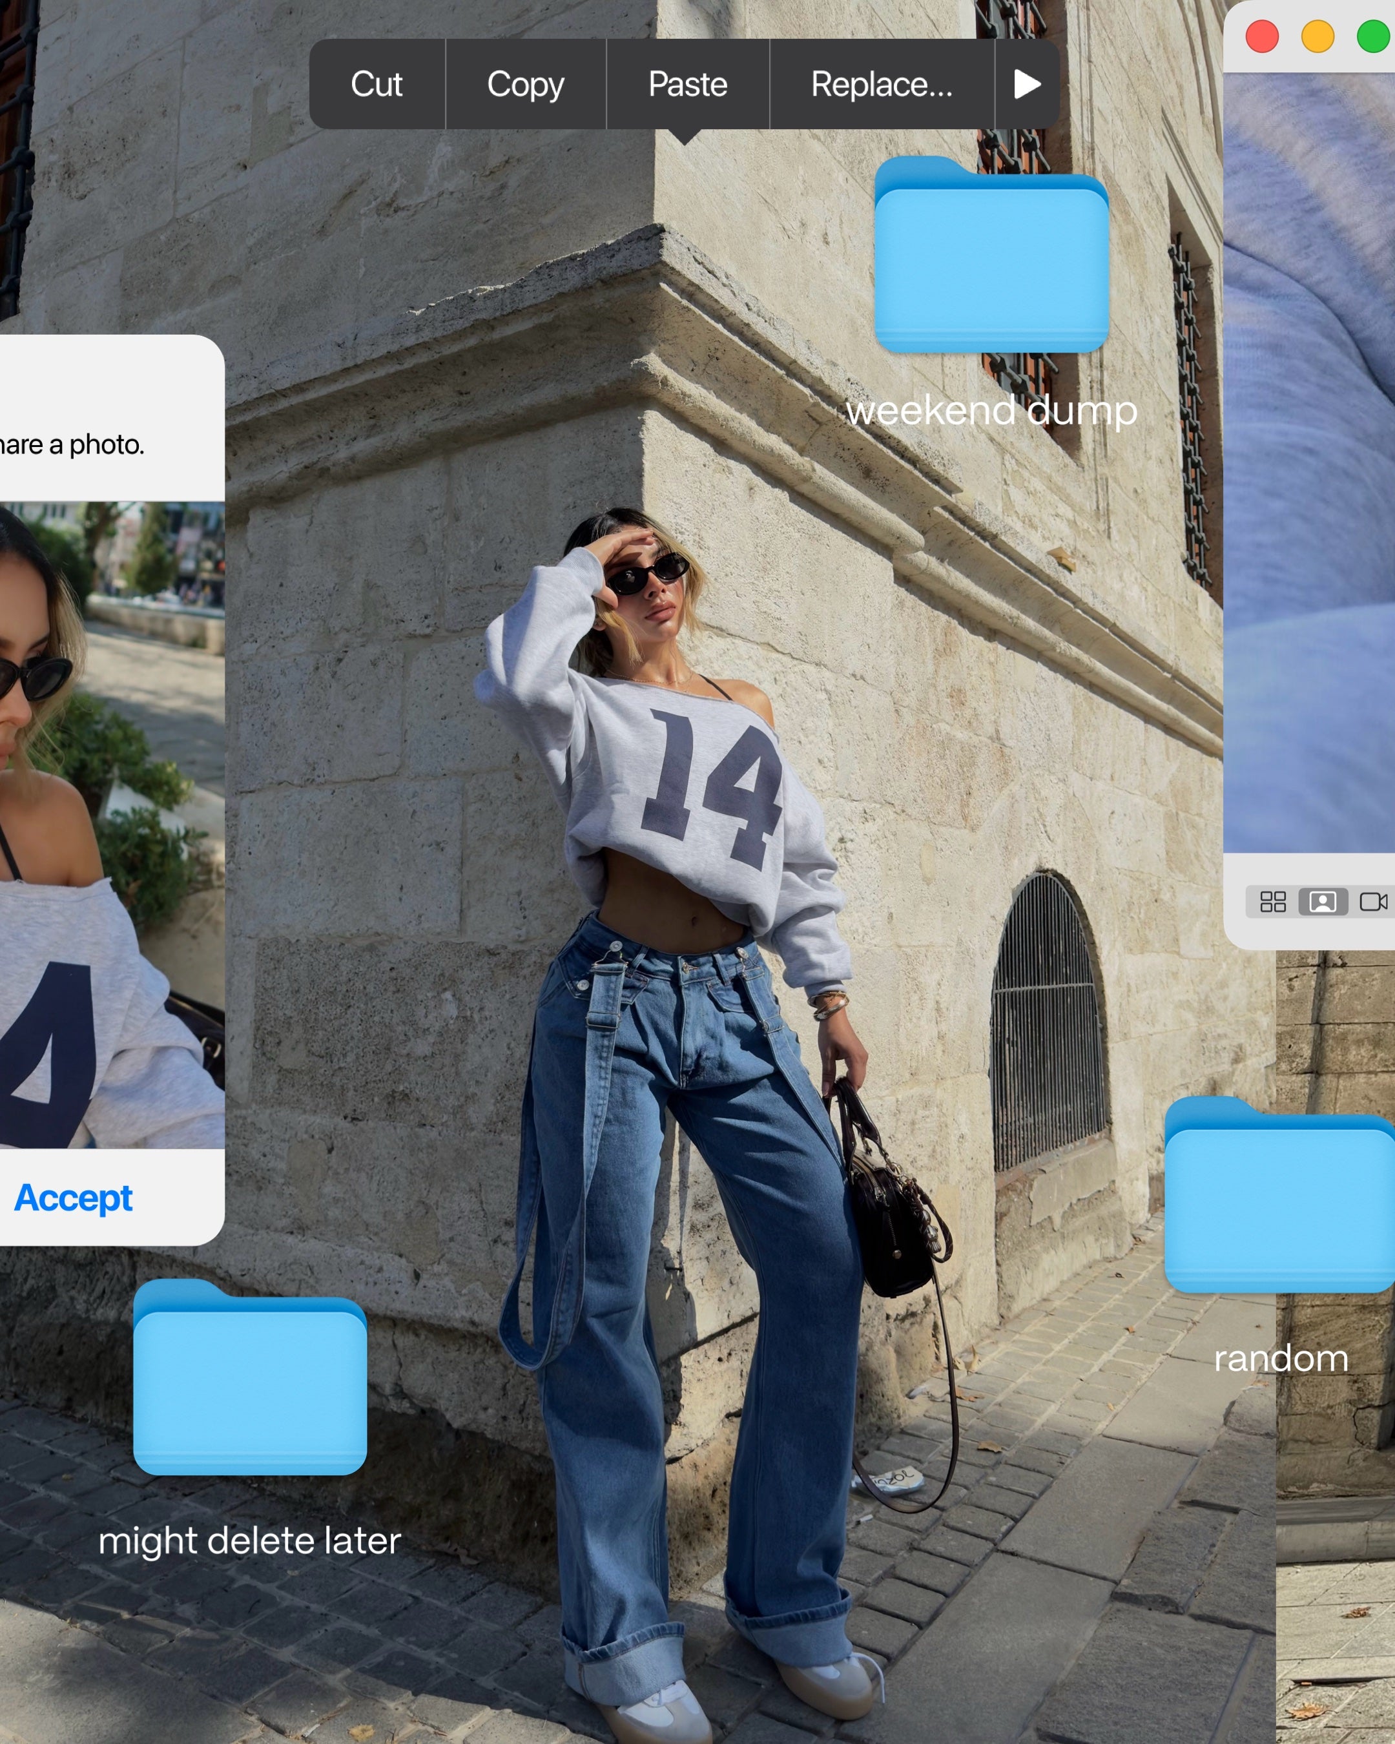The width and height of the screenshot is (1395, 1744).
Task: Click the 'weekend dump' folder label
Action: pos(991,410)
